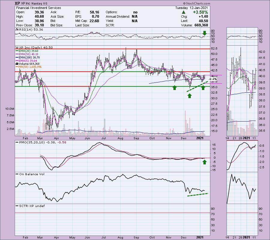Viewport: 270px width, 240px height.
Task: Click the 'RSI(14) 53.36' panel label
Action: coord(31,30)
